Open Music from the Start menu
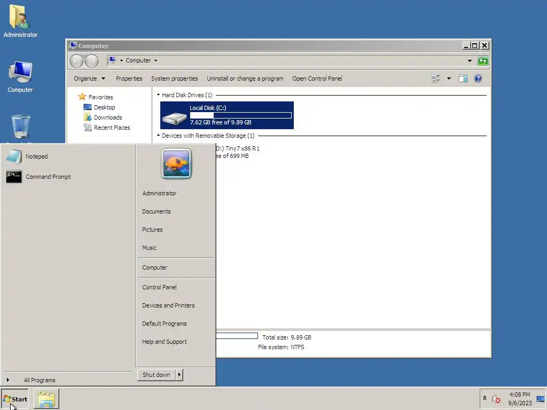 pos(149,248)
